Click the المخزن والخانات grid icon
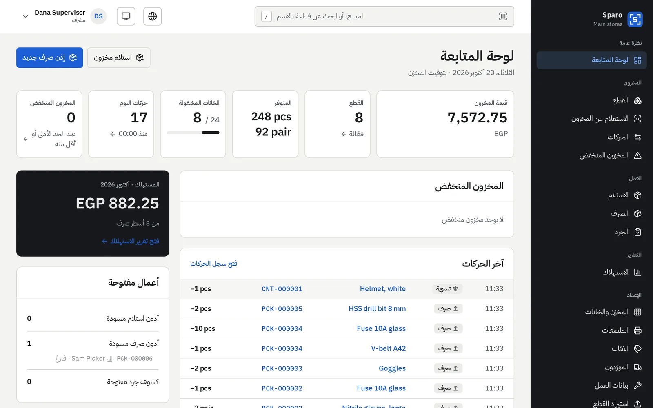 (x=637, y=312)
